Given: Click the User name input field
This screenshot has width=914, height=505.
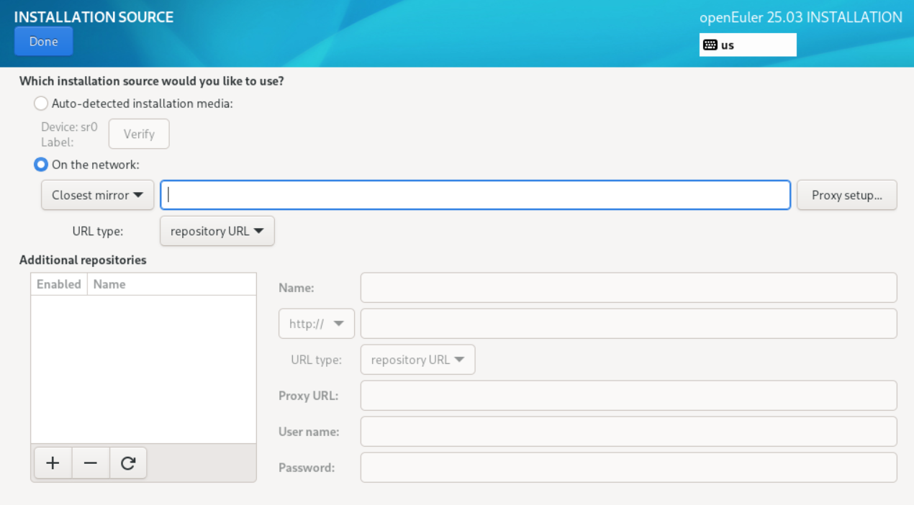Looking at the screenshot, I should [x=628, y=432].
